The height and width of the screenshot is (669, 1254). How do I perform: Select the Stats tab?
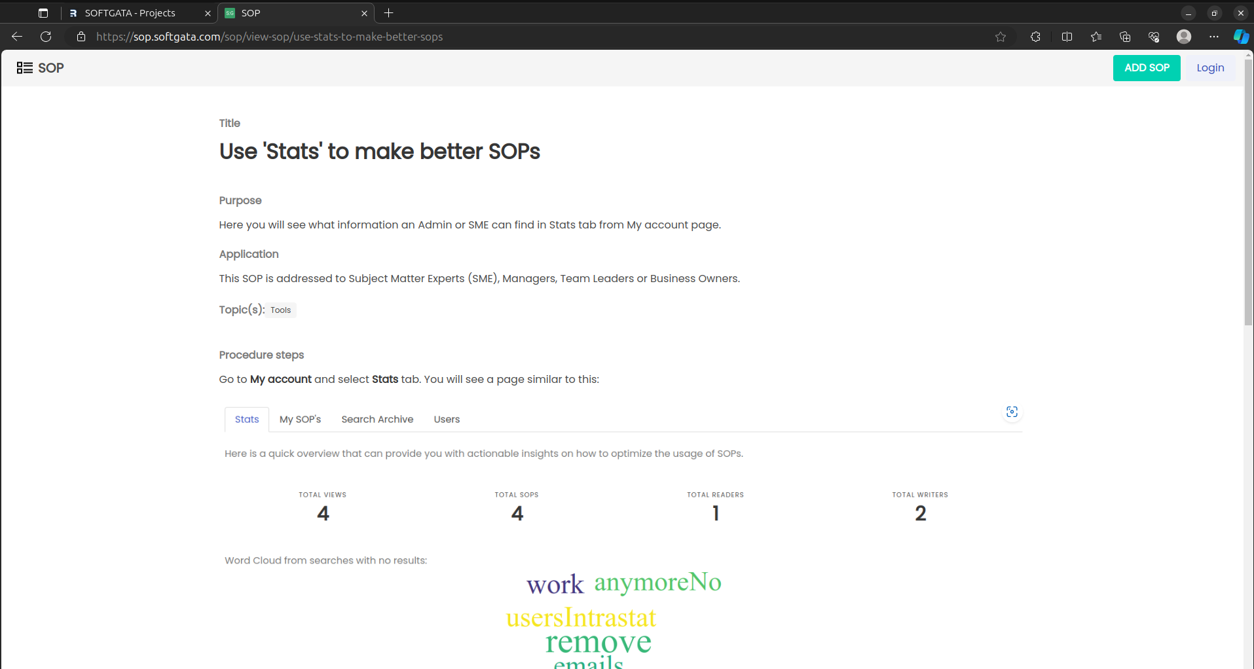pos(247,419)
